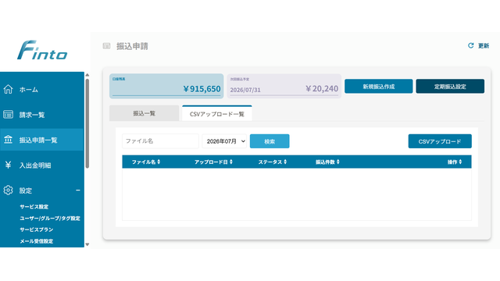Click the 新規振込作成 button
The width and height of the screenshot is (500, 281).
[x=378, y=87]
